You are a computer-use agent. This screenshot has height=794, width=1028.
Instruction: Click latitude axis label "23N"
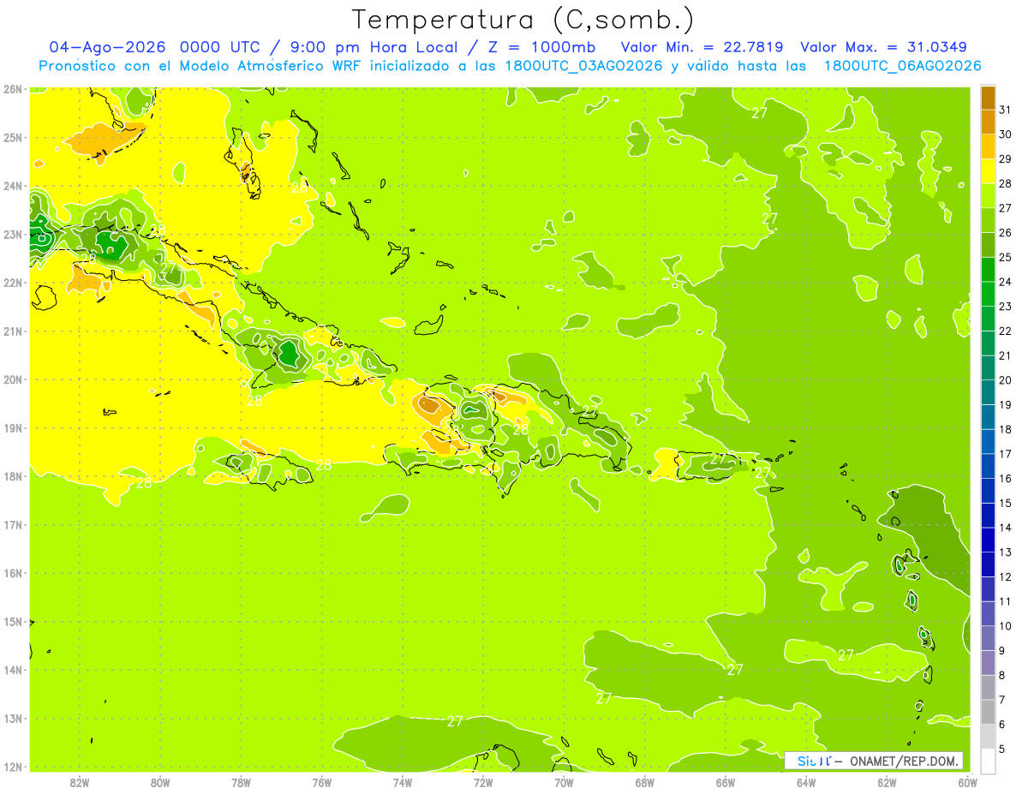(x=13, y=234)
